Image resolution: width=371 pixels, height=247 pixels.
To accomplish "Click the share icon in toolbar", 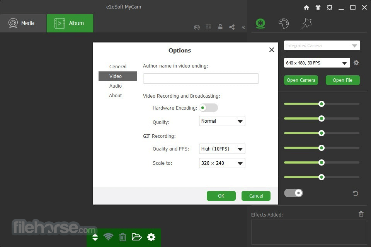I will click(x=232, y=27).
